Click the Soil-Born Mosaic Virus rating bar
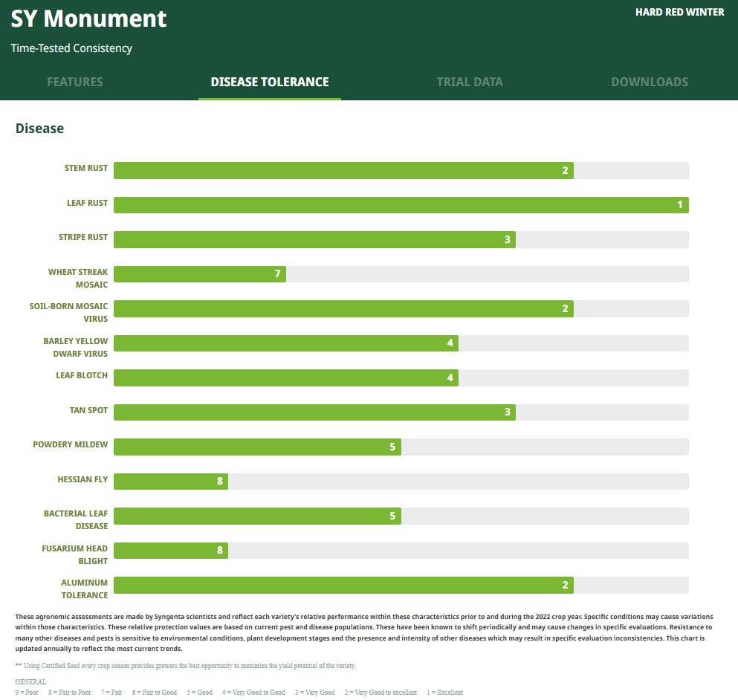The image size is (738, 700). pos(401,309)
